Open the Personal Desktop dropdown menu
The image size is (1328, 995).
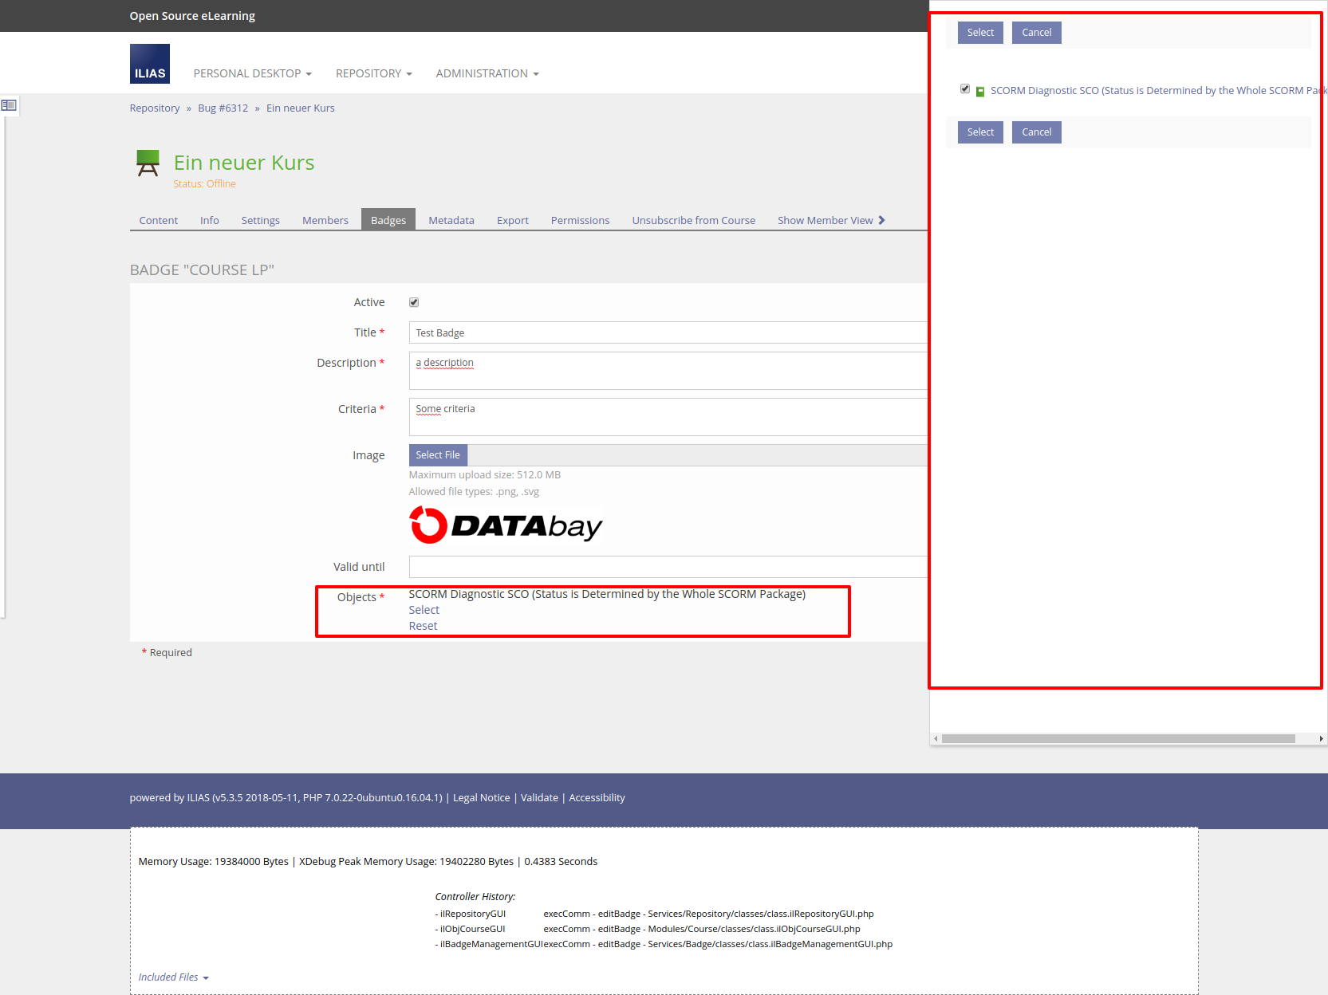tap(252, 73)
